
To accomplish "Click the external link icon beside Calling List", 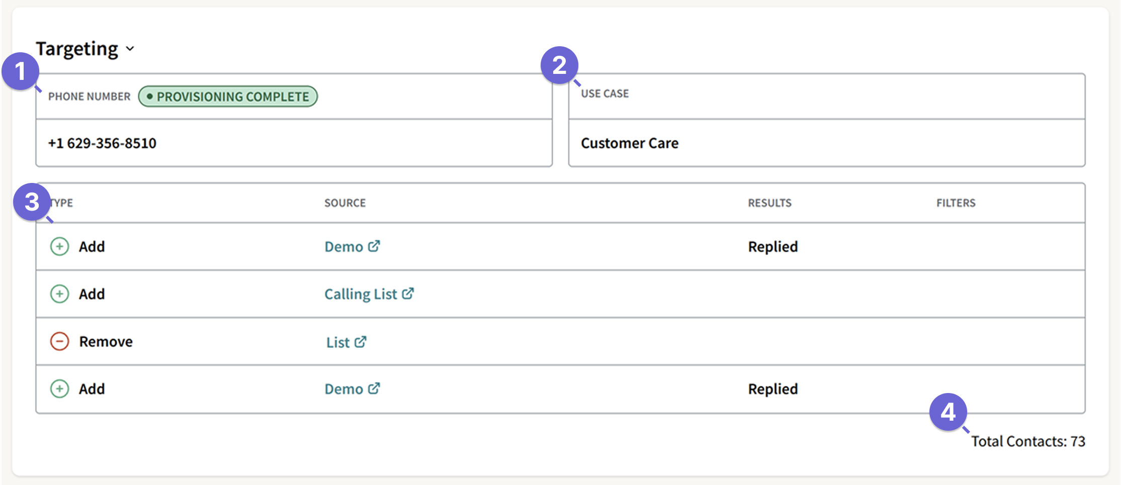I will pos(408,293).
